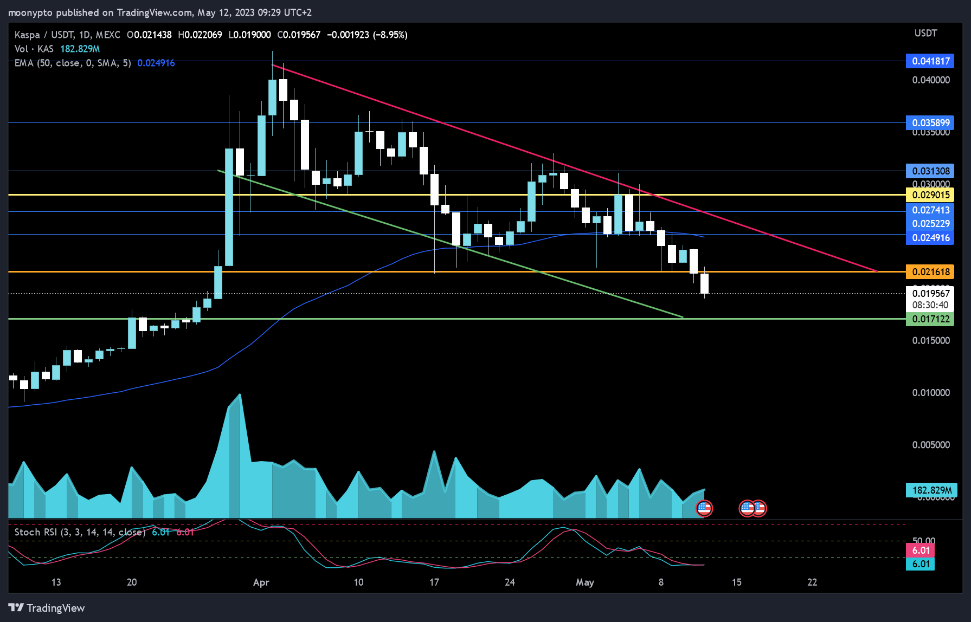This screenshot has height=622, width=971.
Task: Click the 0.025229 price level tag
Action: (x=930, y=224)
